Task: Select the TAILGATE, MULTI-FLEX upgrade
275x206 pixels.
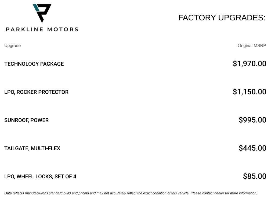Action: tap(32, 148)
